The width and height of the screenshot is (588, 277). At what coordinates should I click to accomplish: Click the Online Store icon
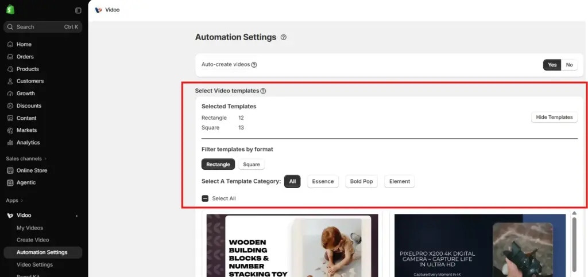tap(10, 170)
